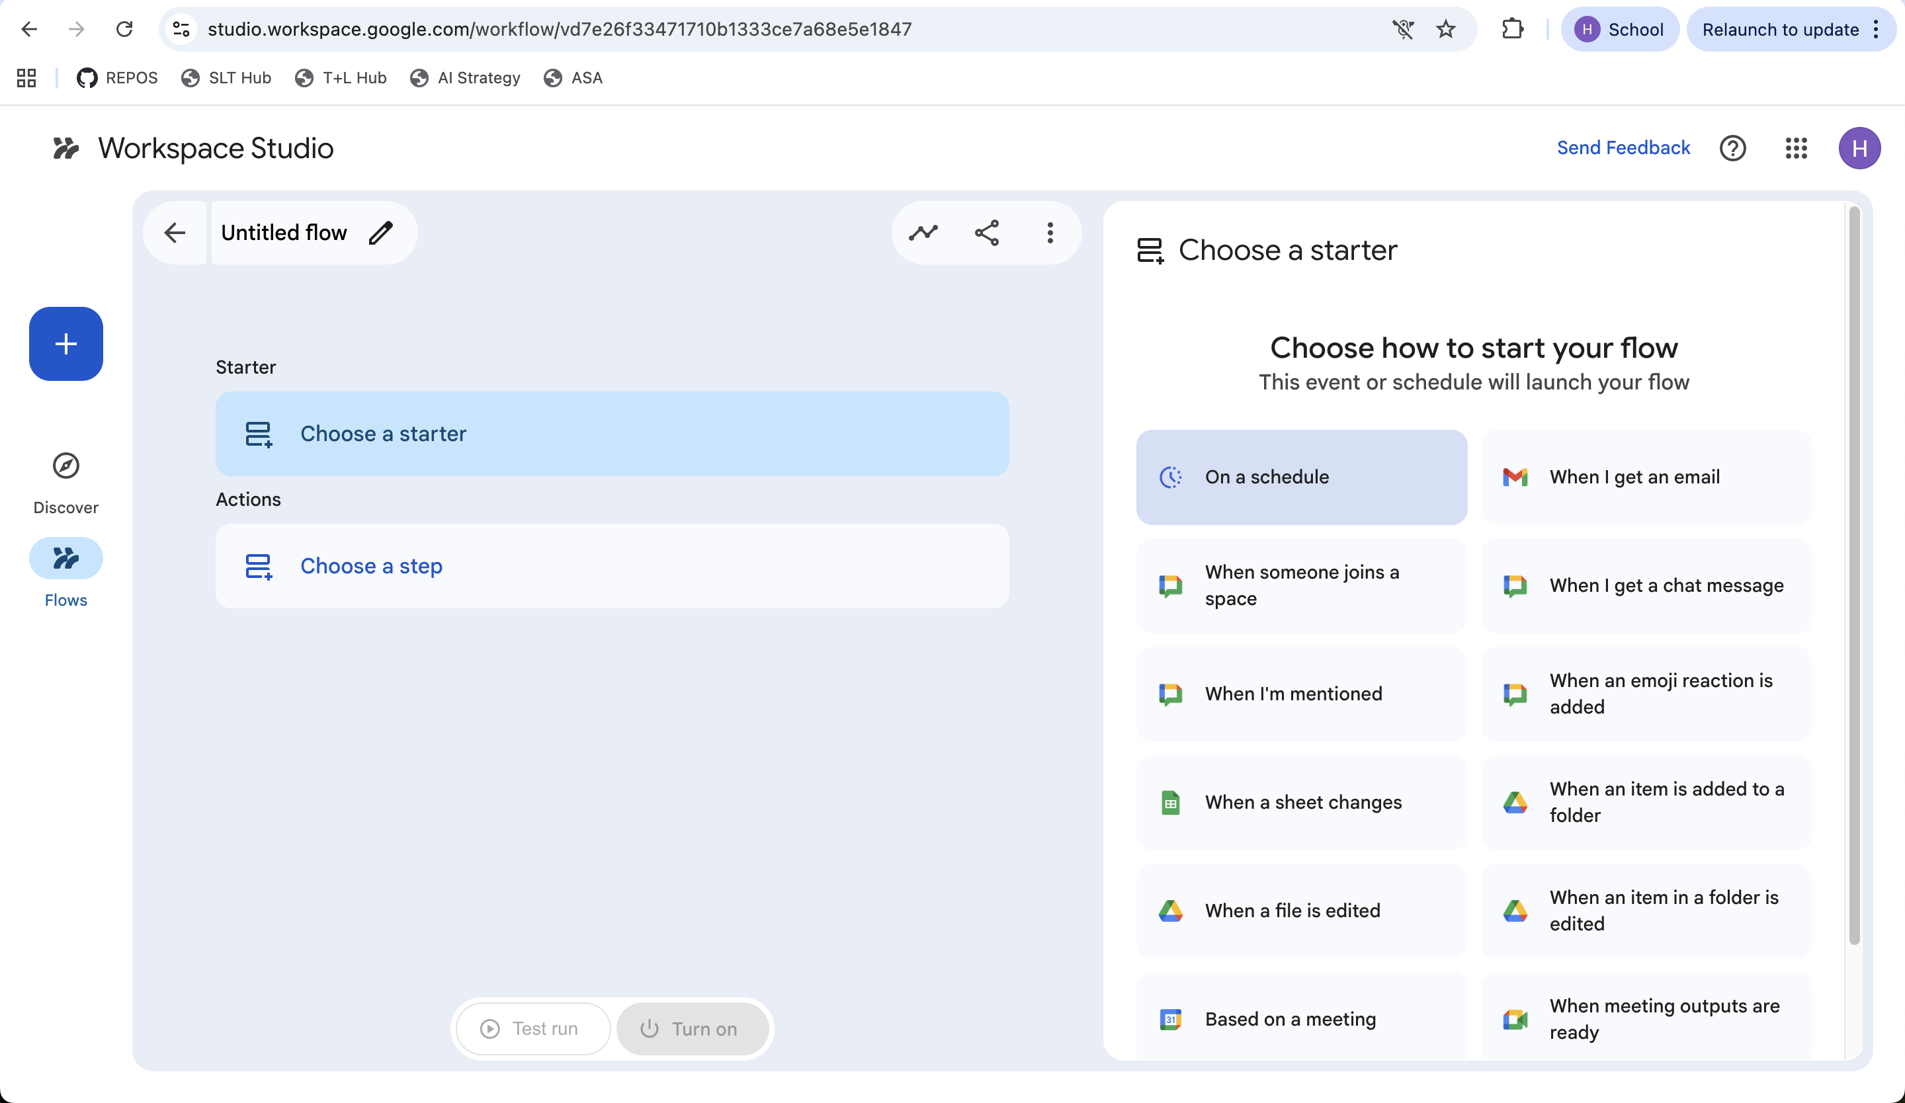1905x1103 pixels.
Task: Click the Untitled flow title
Action: 284,233
